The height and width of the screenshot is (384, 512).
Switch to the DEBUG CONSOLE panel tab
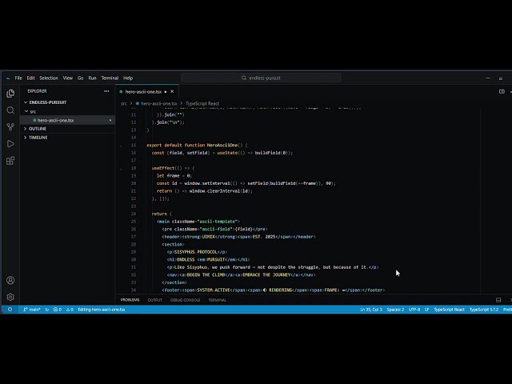click(x=185, y=300)
